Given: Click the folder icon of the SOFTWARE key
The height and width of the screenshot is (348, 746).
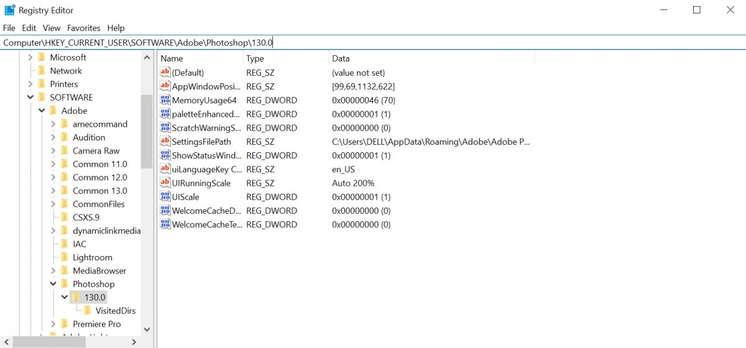Looking at the screenshot, I should (42, 98).
